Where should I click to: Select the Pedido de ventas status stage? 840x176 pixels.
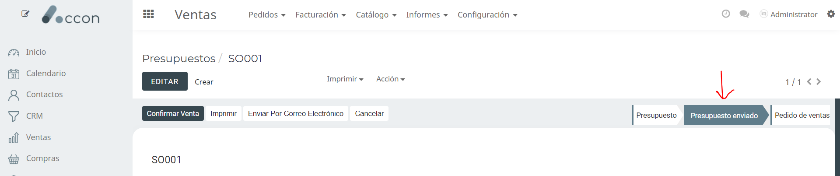801,115
